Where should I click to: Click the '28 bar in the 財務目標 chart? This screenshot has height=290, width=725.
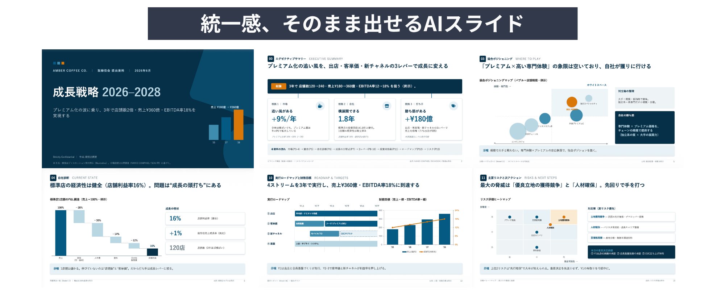(444, 229)
